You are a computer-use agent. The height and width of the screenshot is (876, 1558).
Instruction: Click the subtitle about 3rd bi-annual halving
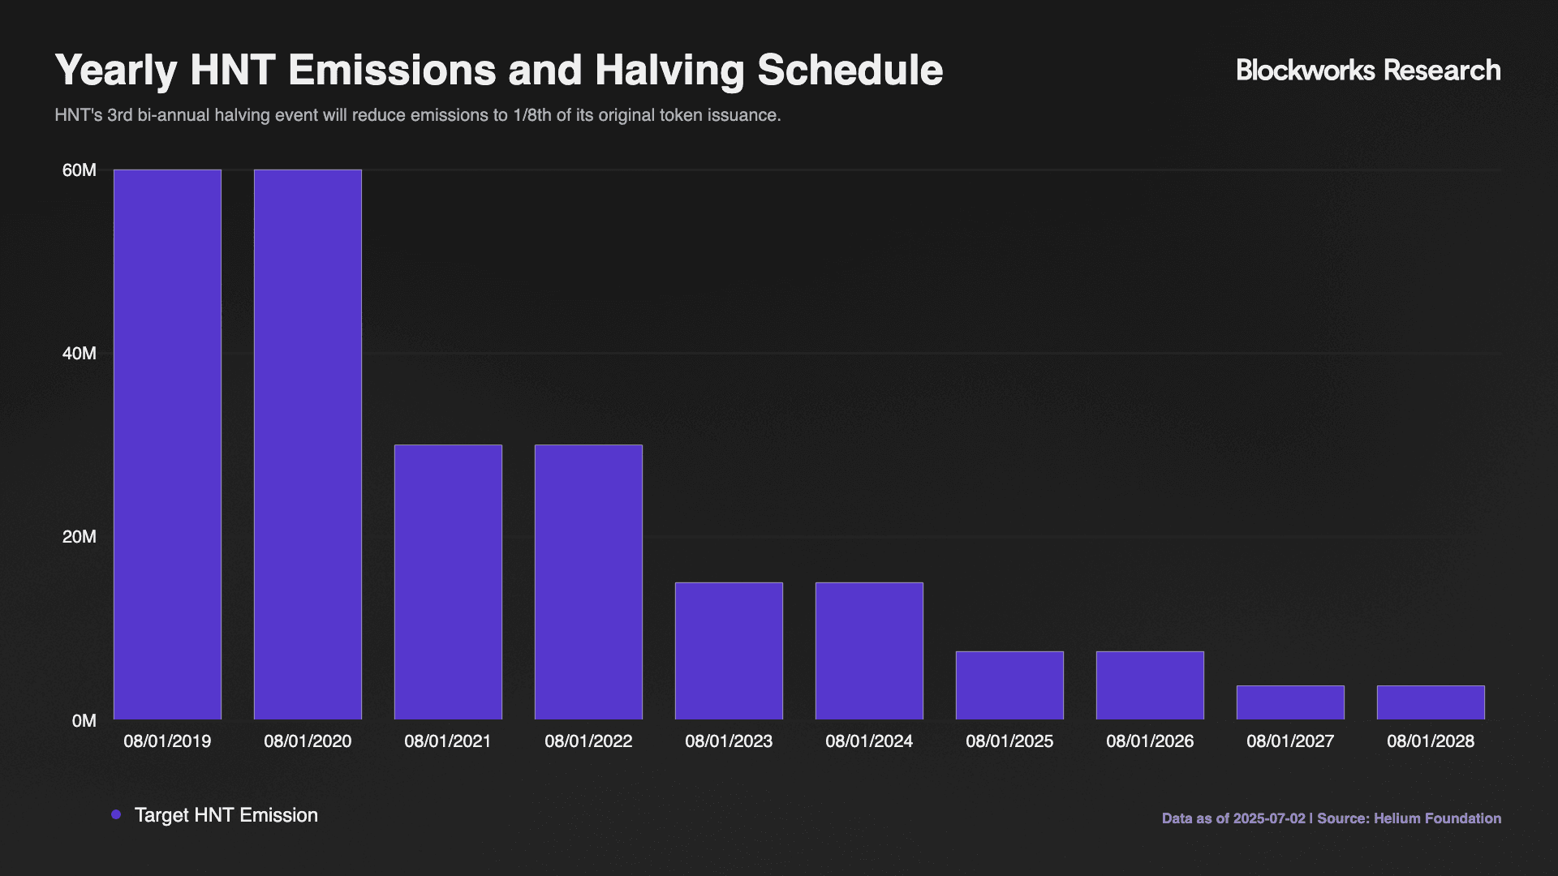pos(417,115)
